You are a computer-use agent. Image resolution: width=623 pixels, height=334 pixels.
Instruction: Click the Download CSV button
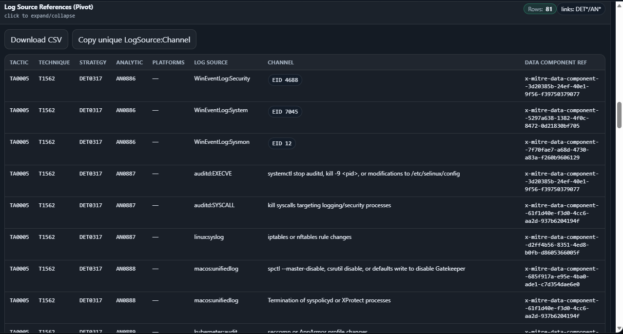(x=36, y=39)
